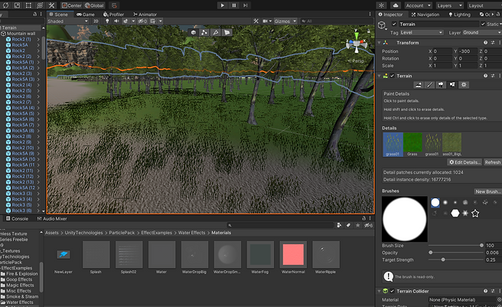Click the scene view tools wrench icon

(x=256, y=21)
